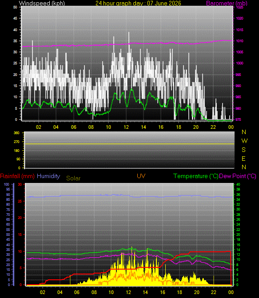259x298 pixels.
Task: Click the 1025 value on barometer axis
Action: coord(239,7)
